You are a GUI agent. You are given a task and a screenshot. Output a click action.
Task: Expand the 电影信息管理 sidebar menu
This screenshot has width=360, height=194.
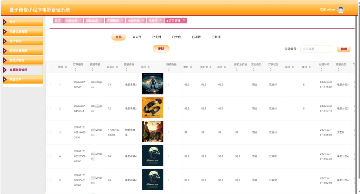pyautogui.click(x=23, y=32)
